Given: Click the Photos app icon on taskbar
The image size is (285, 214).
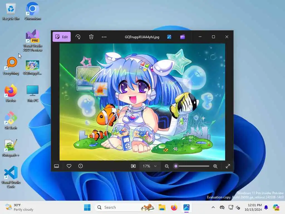Looking at the screenshot, I should click(x=186, y=207).
